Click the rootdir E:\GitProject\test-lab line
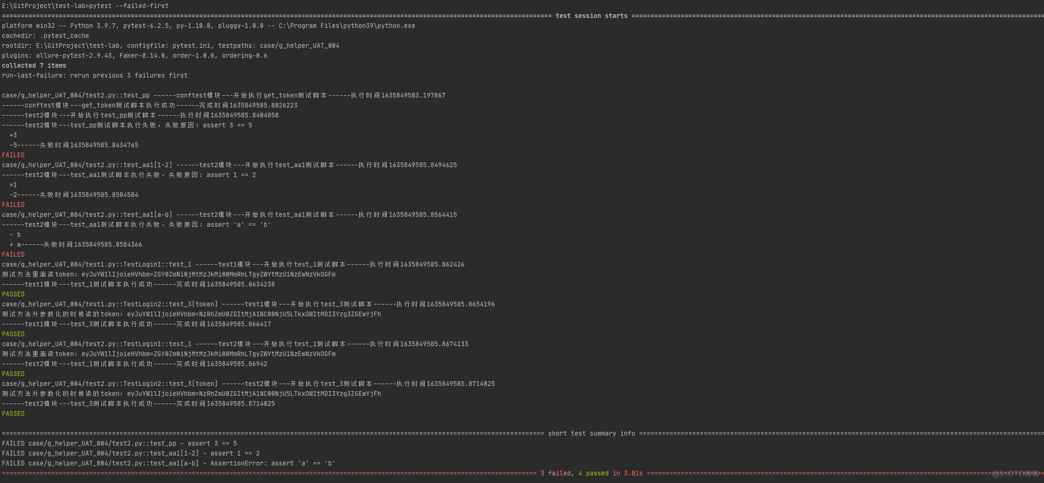 pyautogui.click(x=171, y=45)
